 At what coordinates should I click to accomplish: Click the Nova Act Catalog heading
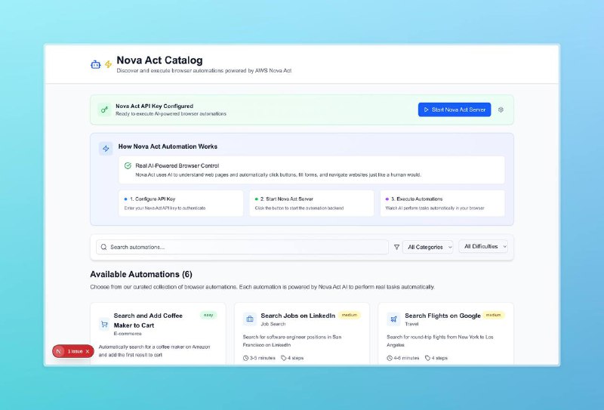[x=159, y=60]
